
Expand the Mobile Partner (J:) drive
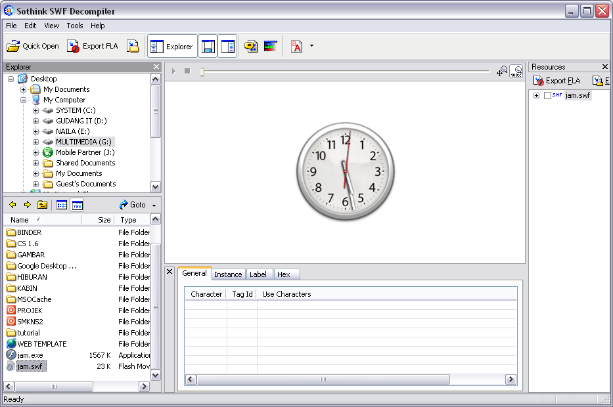[x=36, y=153]
